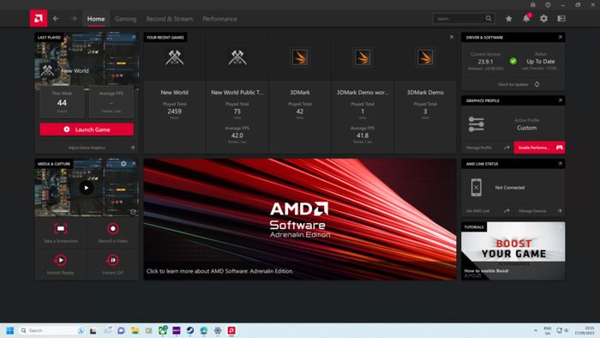Open the favorites star icon
The width and height of the screenshot is (600, 338).
pos(508,18)
